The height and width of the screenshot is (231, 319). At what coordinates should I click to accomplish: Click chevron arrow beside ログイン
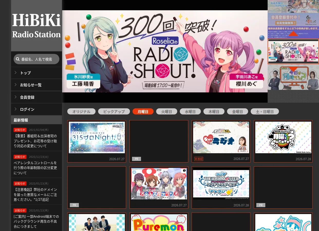pos(15,109)
